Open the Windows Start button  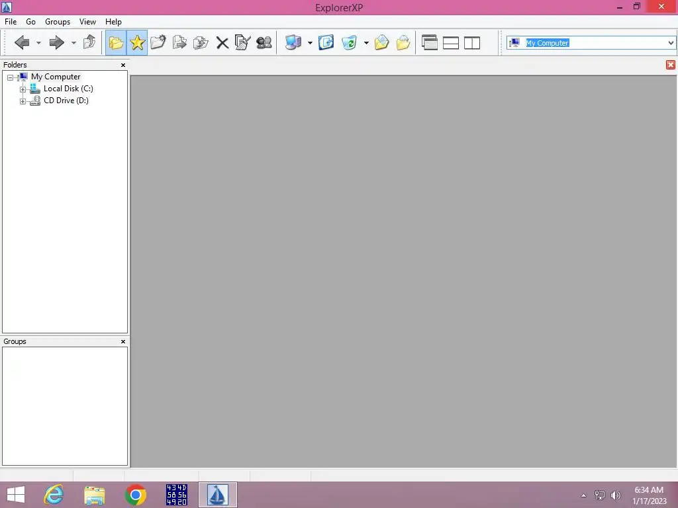pyautogui.click(x=16, y=495)
